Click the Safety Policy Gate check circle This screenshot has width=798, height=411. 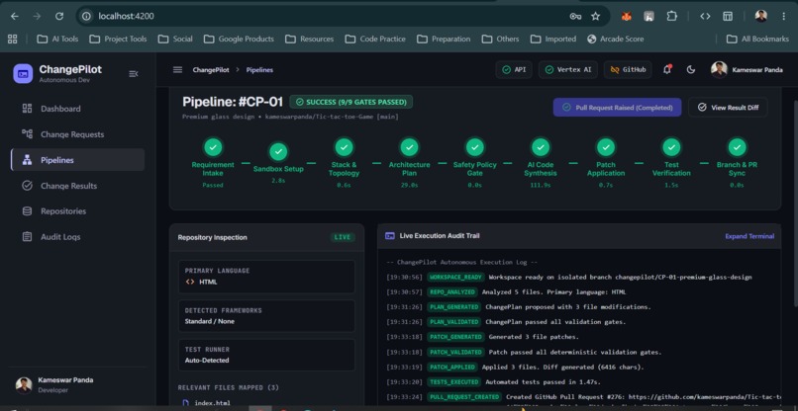475,147
